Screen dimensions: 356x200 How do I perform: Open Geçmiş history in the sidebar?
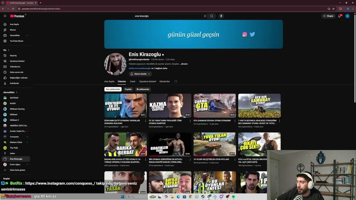[x=16, y=56]
